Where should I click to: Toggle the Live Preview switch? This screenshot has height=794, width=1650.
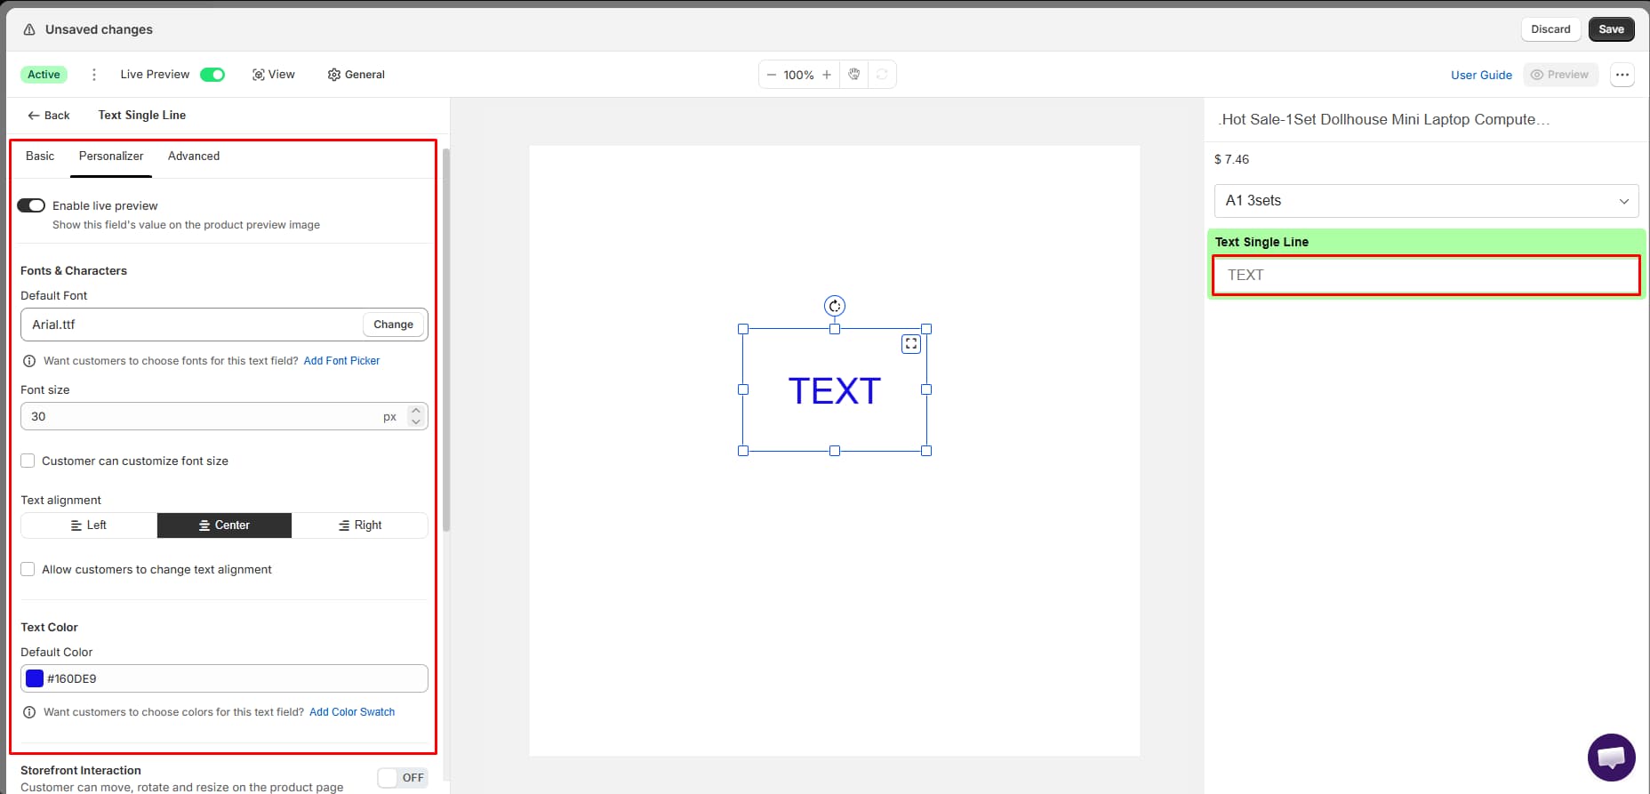[x=212, y=75]
